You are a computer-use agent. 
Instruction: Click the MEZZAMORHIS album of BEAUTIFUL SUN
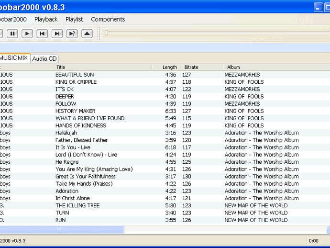click(242, 75)
